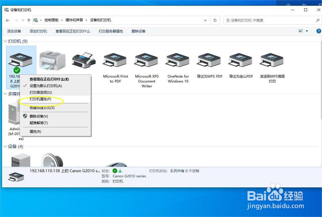Select the gray multifunction printer icon
This screenshot has width=322, height=217.
52,60
